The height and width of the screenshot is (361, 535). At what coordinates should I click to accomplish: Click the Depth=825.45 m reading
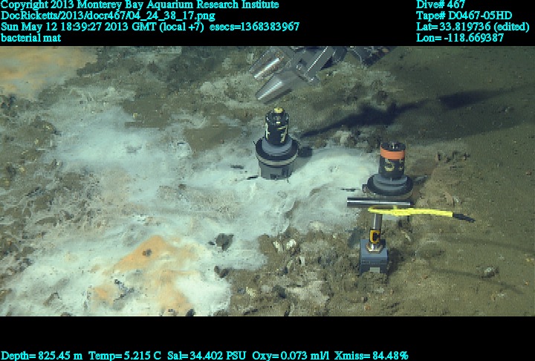(x=42, y=356)
